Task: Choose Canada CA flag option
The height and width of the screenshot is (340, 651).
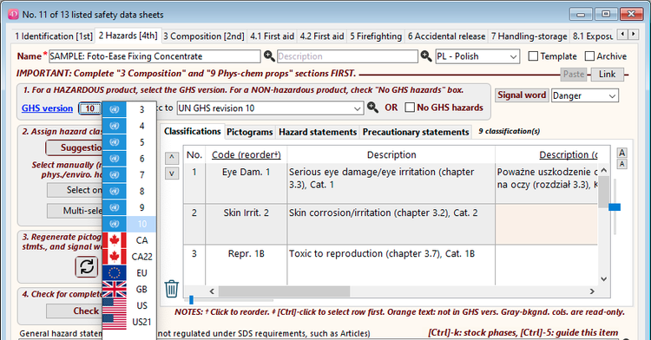Action: pos(129,240)
